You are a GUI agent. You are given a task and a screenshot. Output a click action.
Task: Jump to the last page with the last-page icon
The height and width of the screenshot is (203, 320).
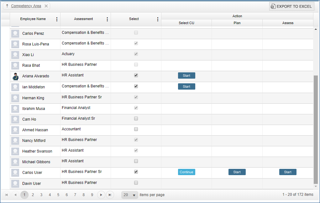110,195
